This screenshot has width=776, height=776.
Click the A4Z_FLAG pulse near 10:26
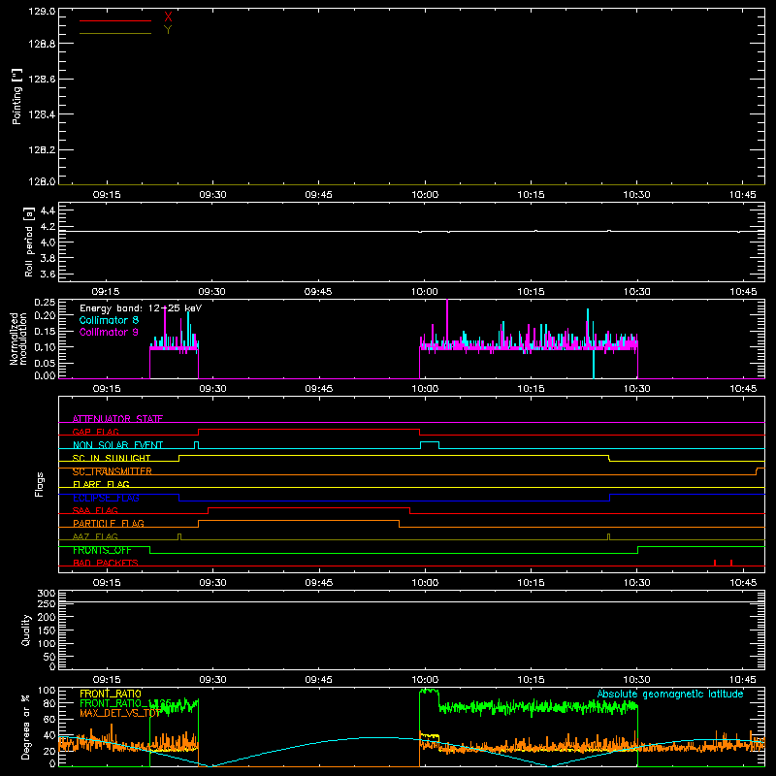609,537
